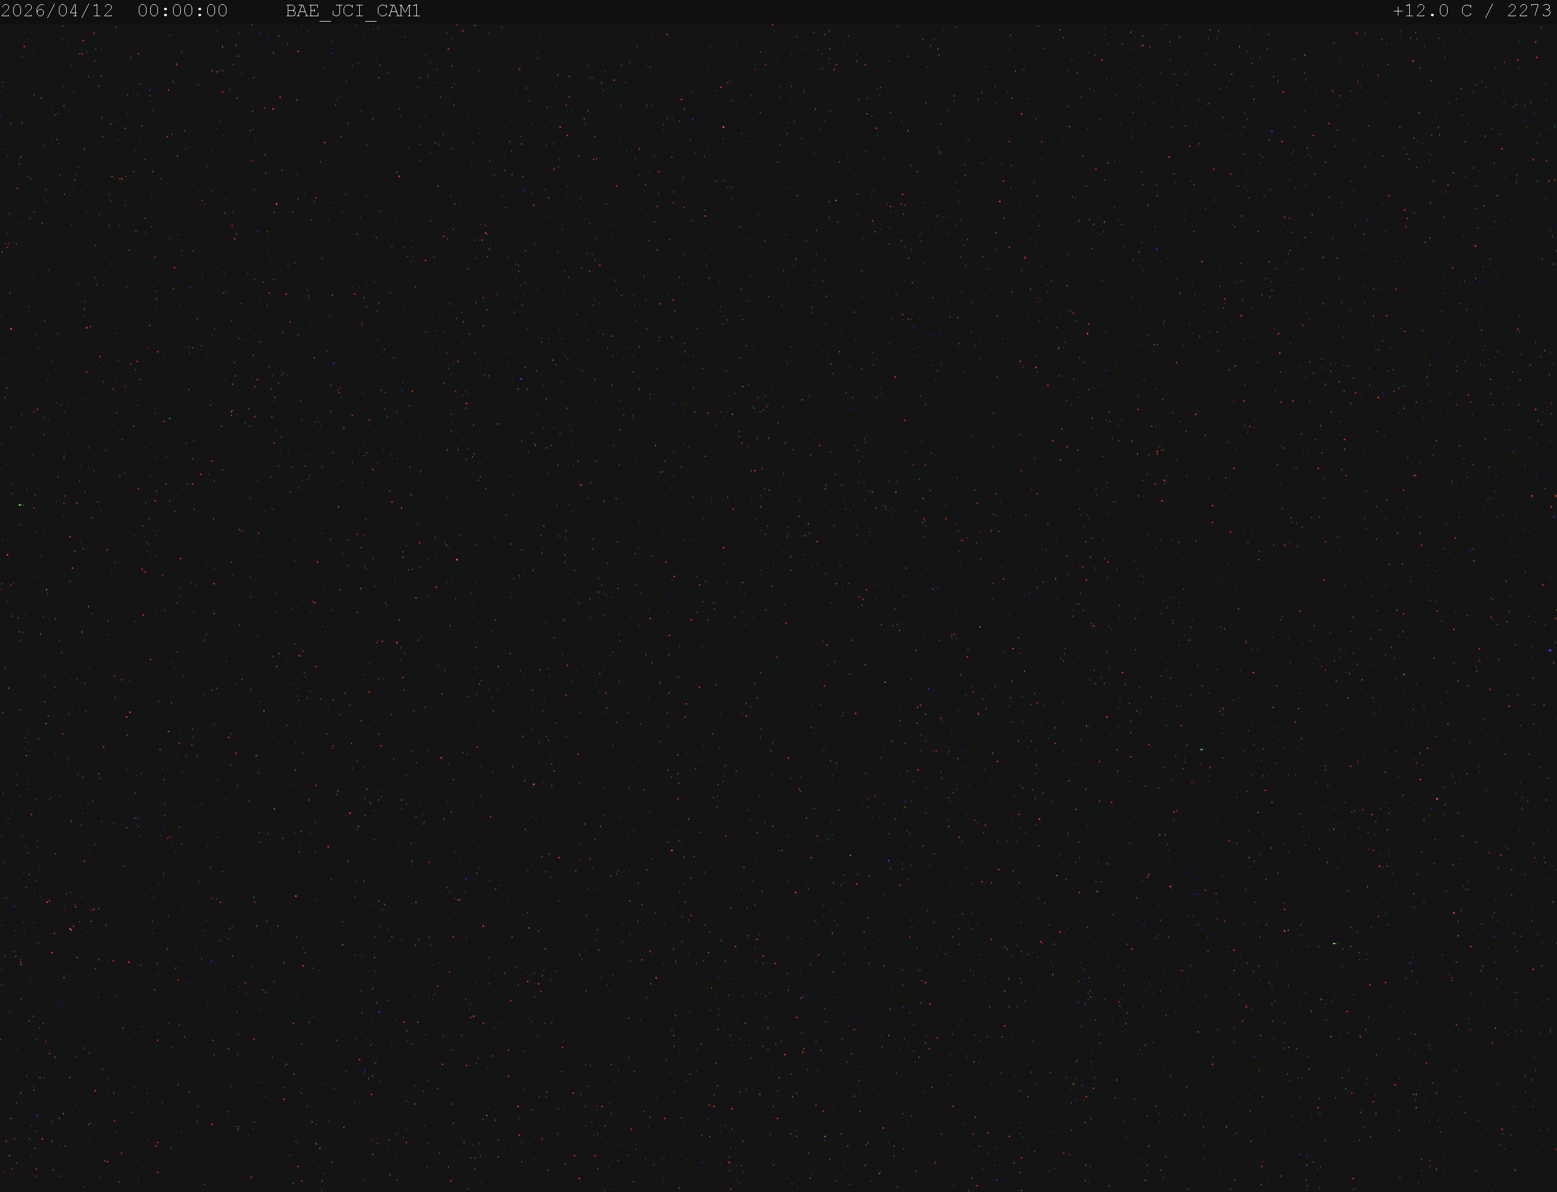The image size is (1557, 1192).
Task: Select the BAE_JCI_CAM1 camera label
Action: [x=353, y=12]
